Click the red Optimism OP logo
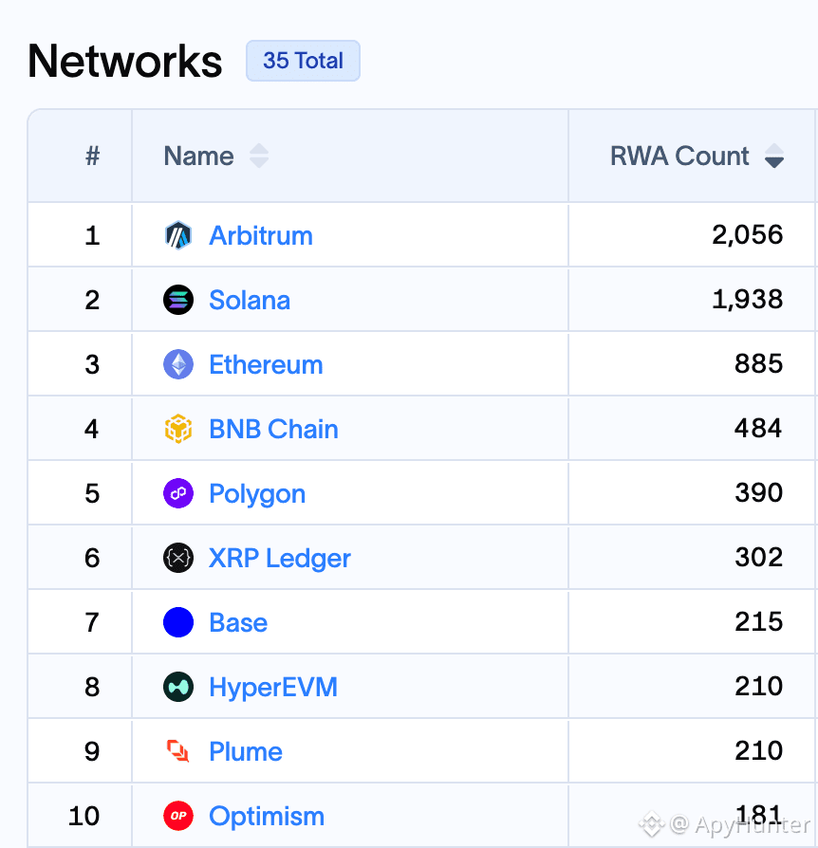The height and width of the screenshot is (848, 818). (178, 815)
